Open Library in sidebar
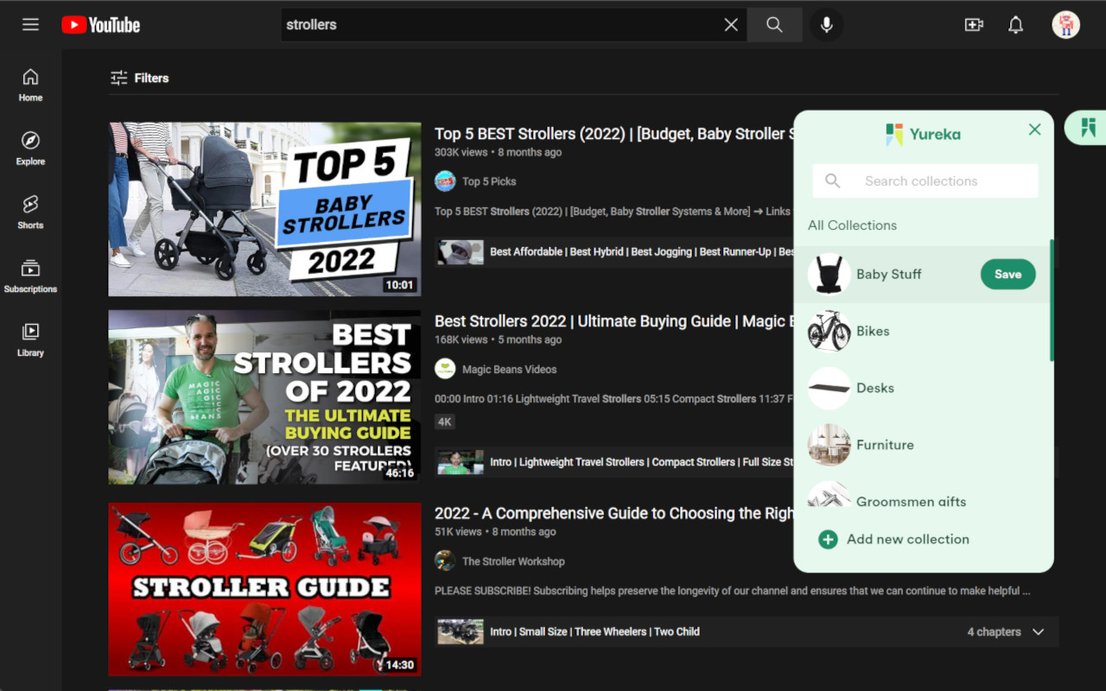 click(30, 341)
